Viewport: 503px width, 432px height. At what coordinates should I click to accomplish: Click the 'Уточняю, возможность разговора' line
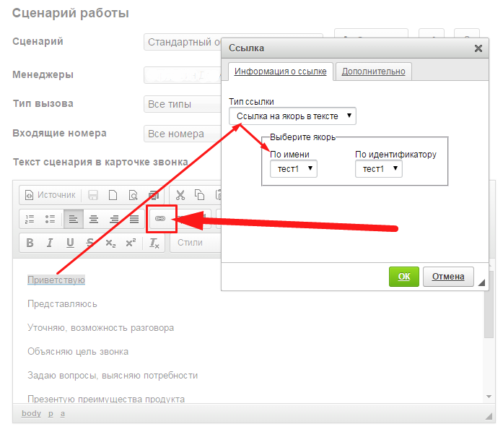pos(101,328)
